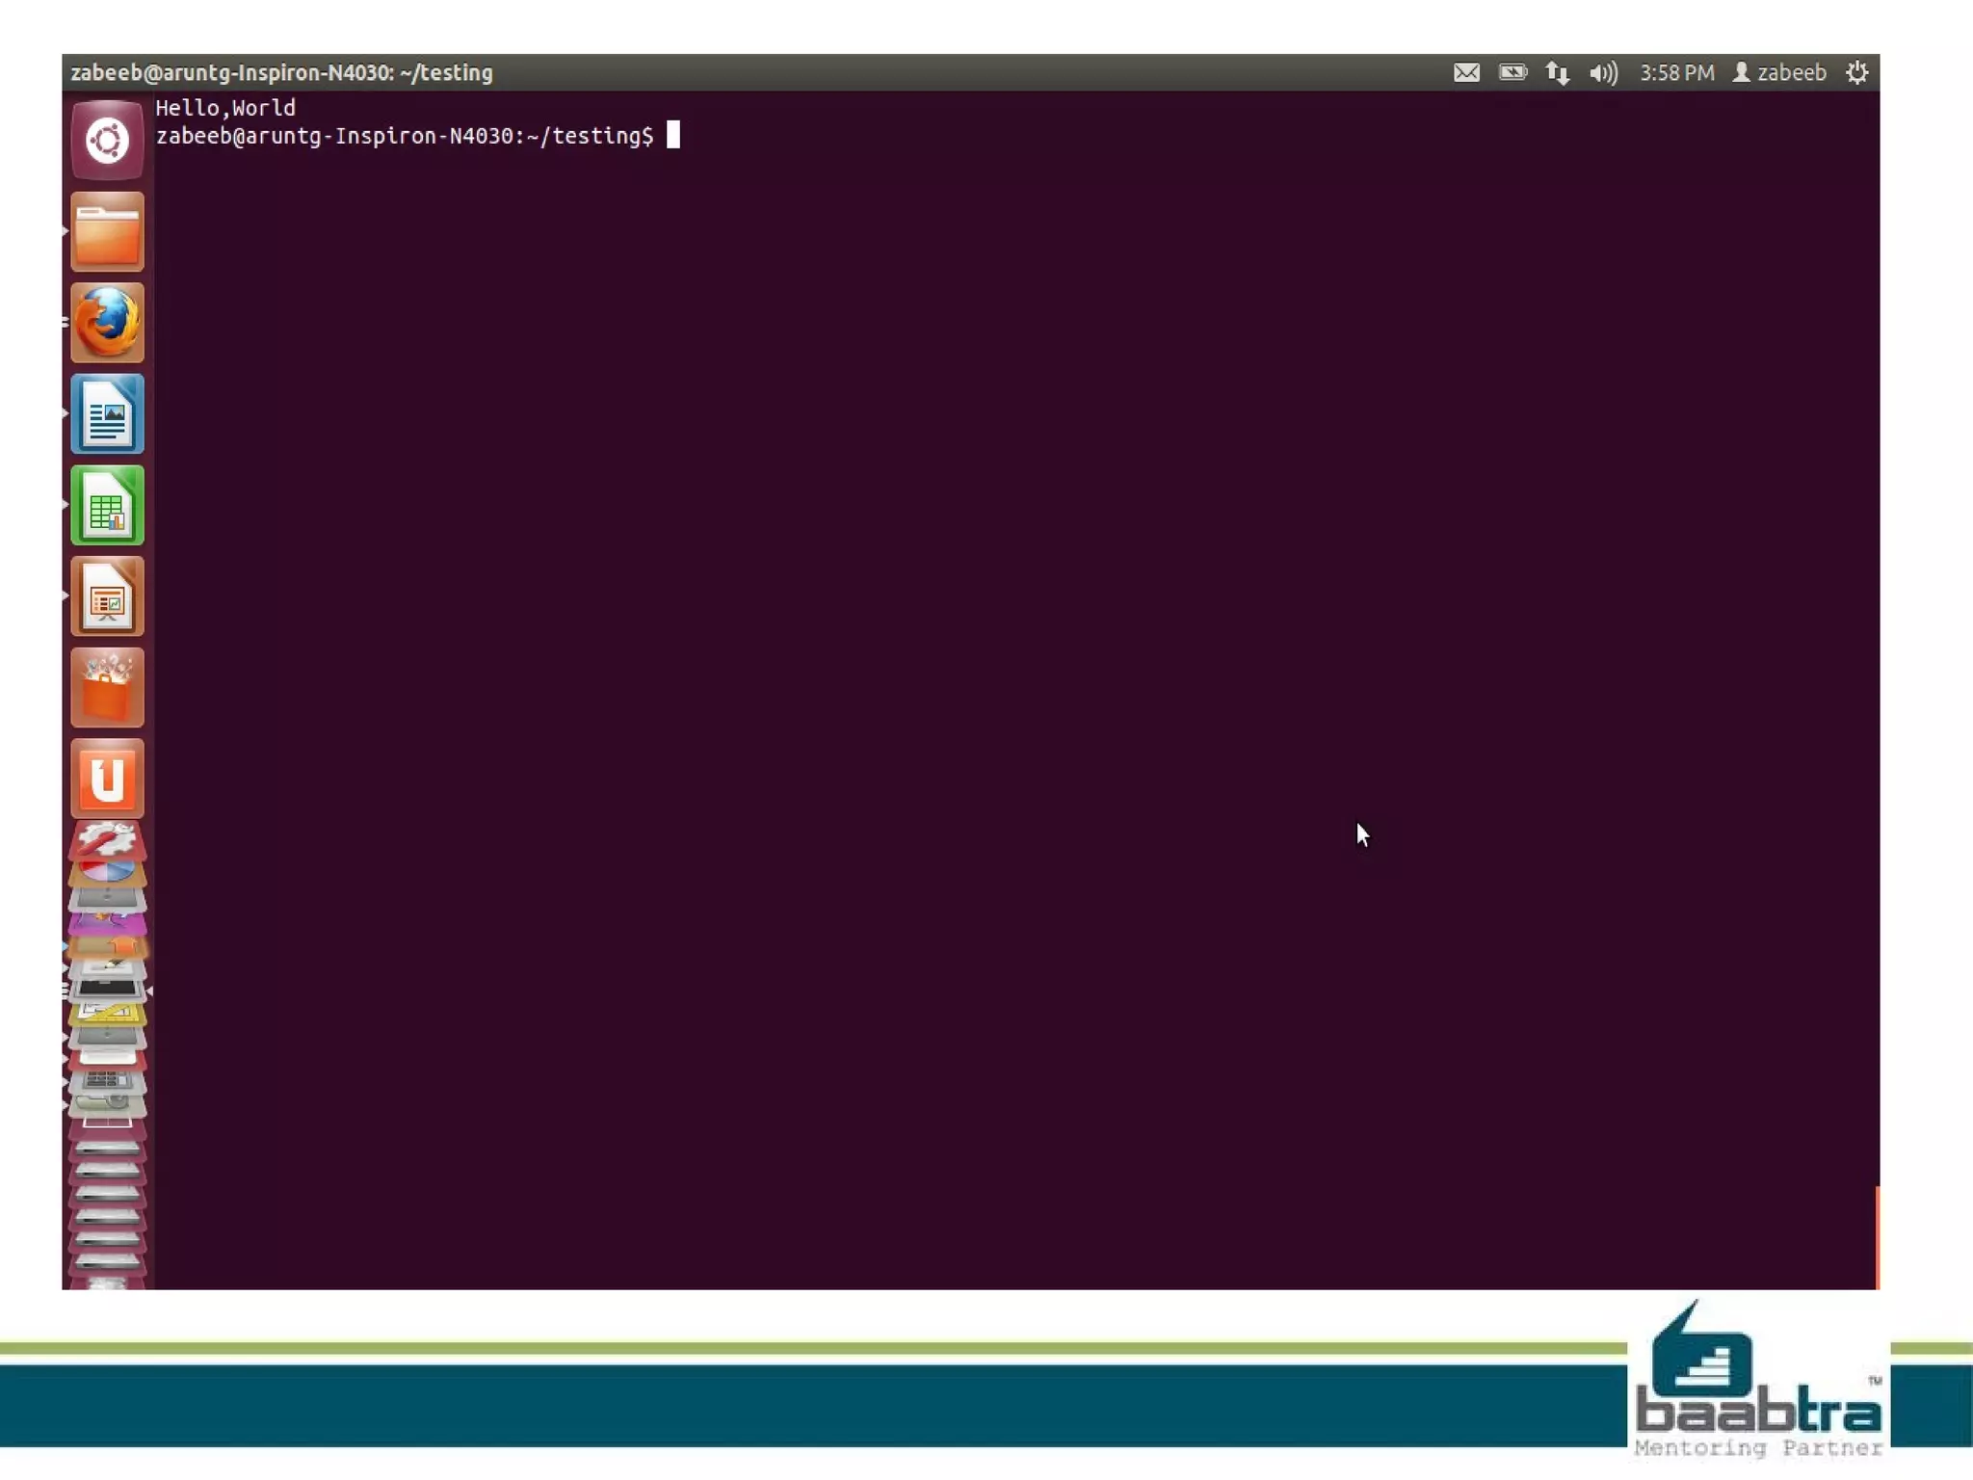Open the sound volume indicator
Image resolution: width=1973 pixels, height=1480 pixels.
[1603, 73]
